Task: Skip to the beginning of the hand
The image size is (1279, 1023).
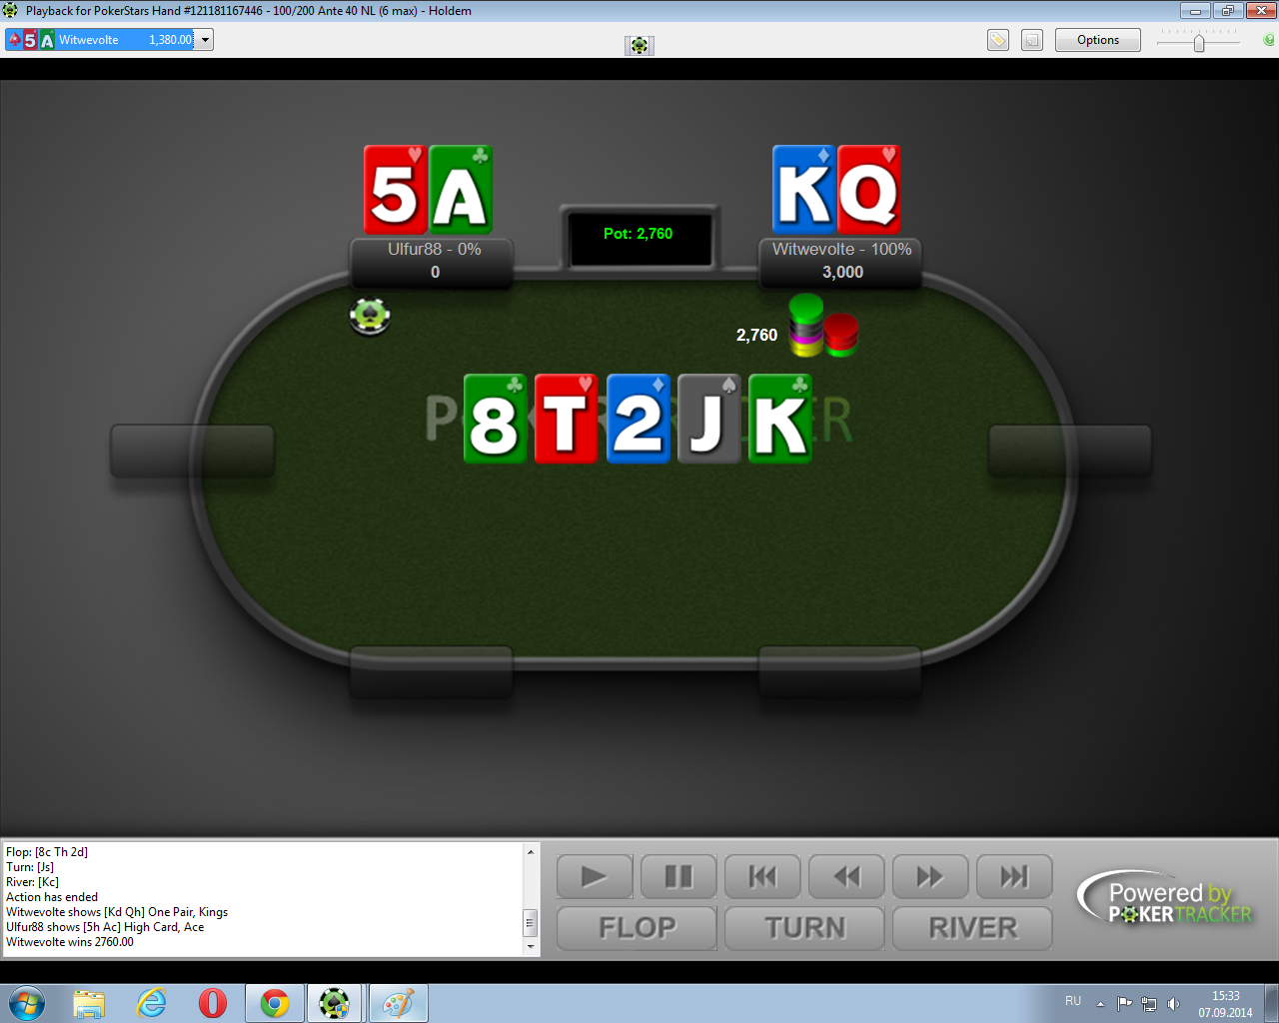Action: pyautogui.click(x=762, y=877)
